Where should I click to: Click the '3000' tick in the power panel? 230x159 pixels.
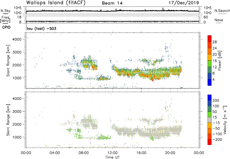click(x=17, y=52)
